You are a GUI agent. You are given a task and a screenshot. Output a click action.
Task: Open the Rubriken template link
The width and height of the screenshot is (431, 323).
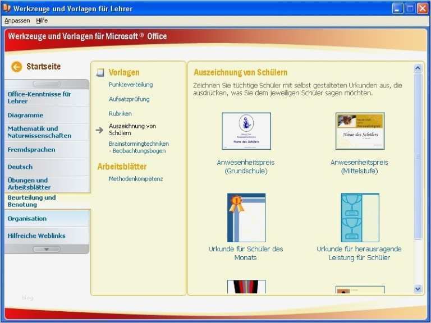pyautogui.click(x=120, y=113)
